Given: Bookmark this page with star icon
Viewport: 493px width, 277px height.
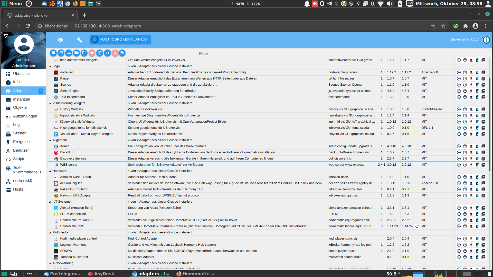Looking at the screenshot, I should [x=443, y=26].
